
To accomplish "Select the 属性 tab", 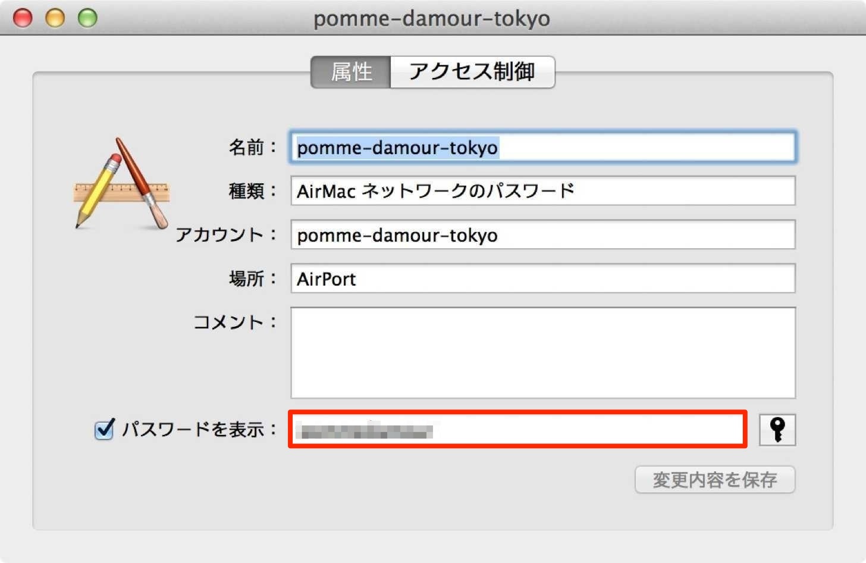I will click(351, 72).
